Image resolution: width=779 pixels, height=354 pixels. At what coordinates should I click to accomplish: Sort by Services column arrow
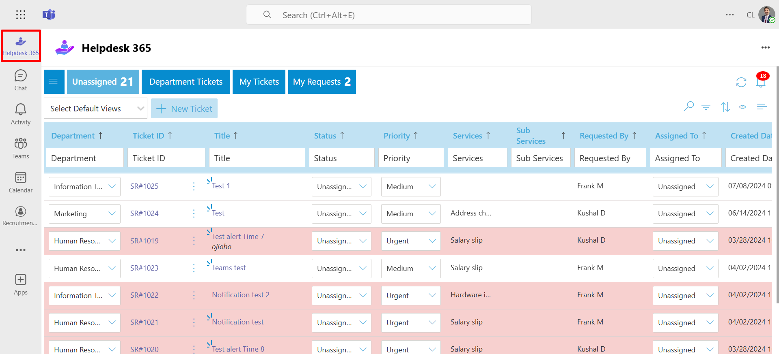pyautogui.click(x=488, y=136)
